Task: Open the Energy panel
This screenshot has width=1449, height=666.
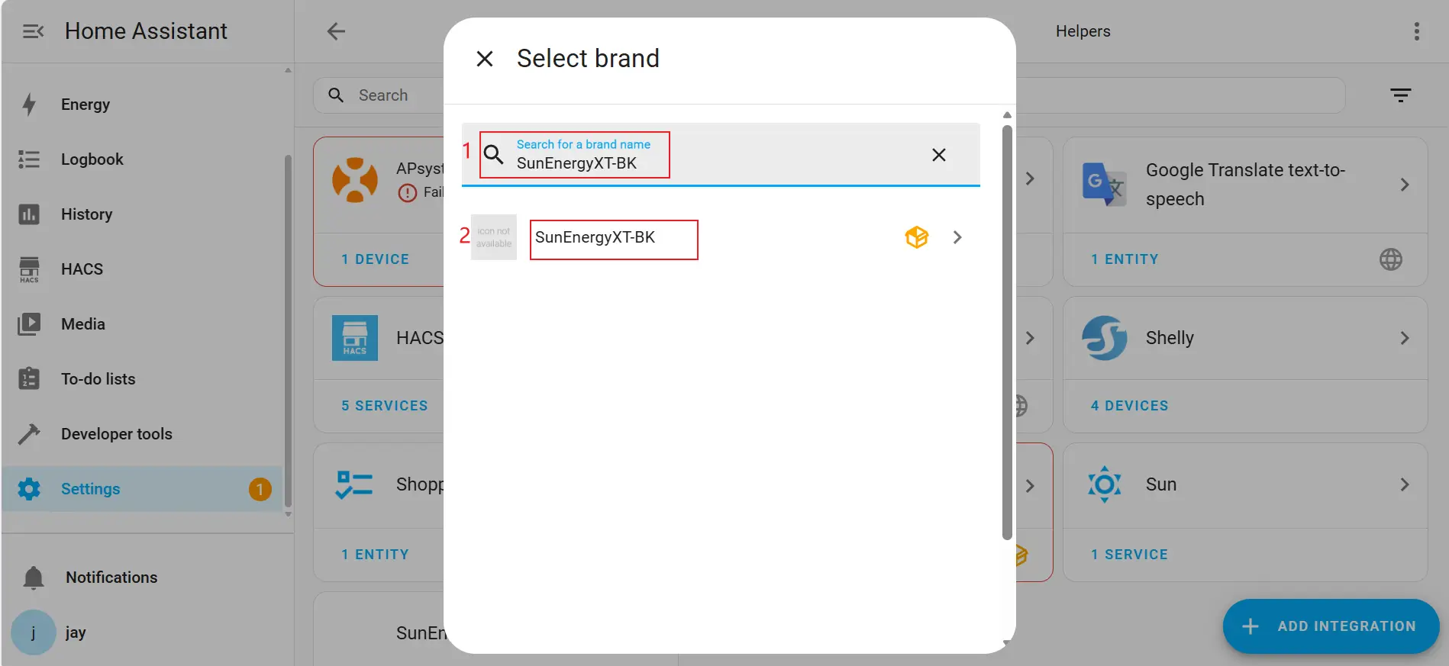Action: click(86, 105)
